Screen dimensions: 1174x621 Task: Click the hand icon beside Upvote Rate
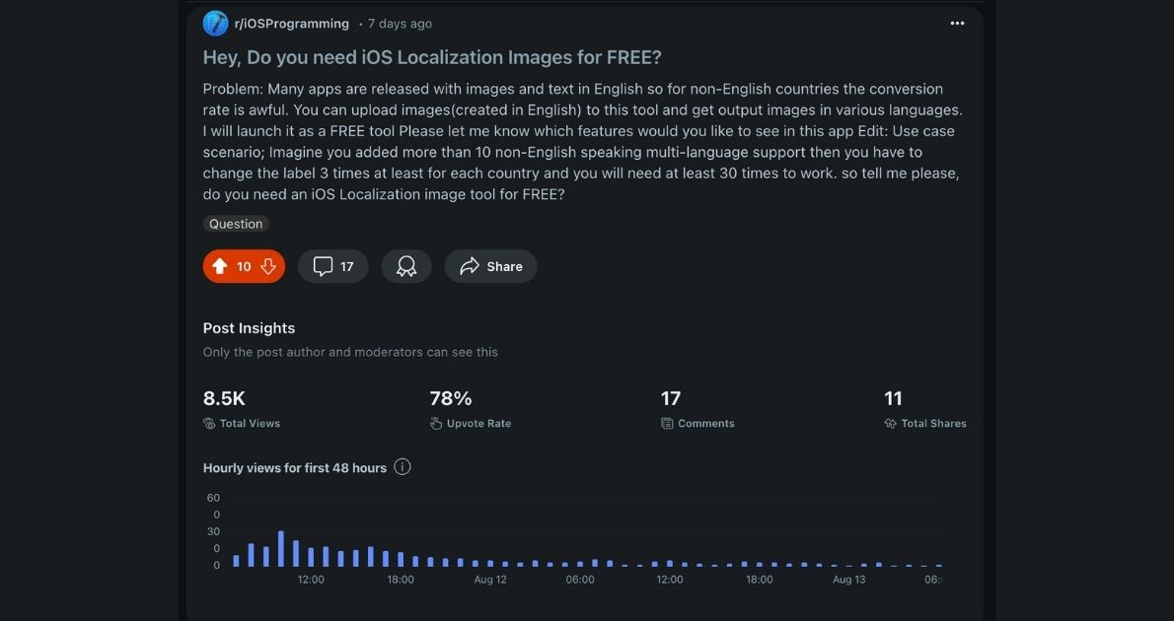click(435, 423)
